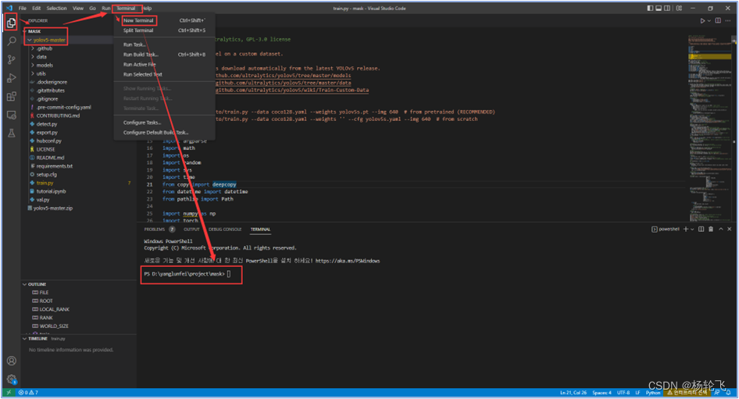Image resolution: width=739 pixels, height=399 pixels.
Task: Click the remote window indicator in status bar
Action: (9, 392)
